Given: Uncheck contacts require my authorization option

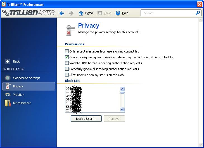Looking at the screenshot, I should pos(67,57).
